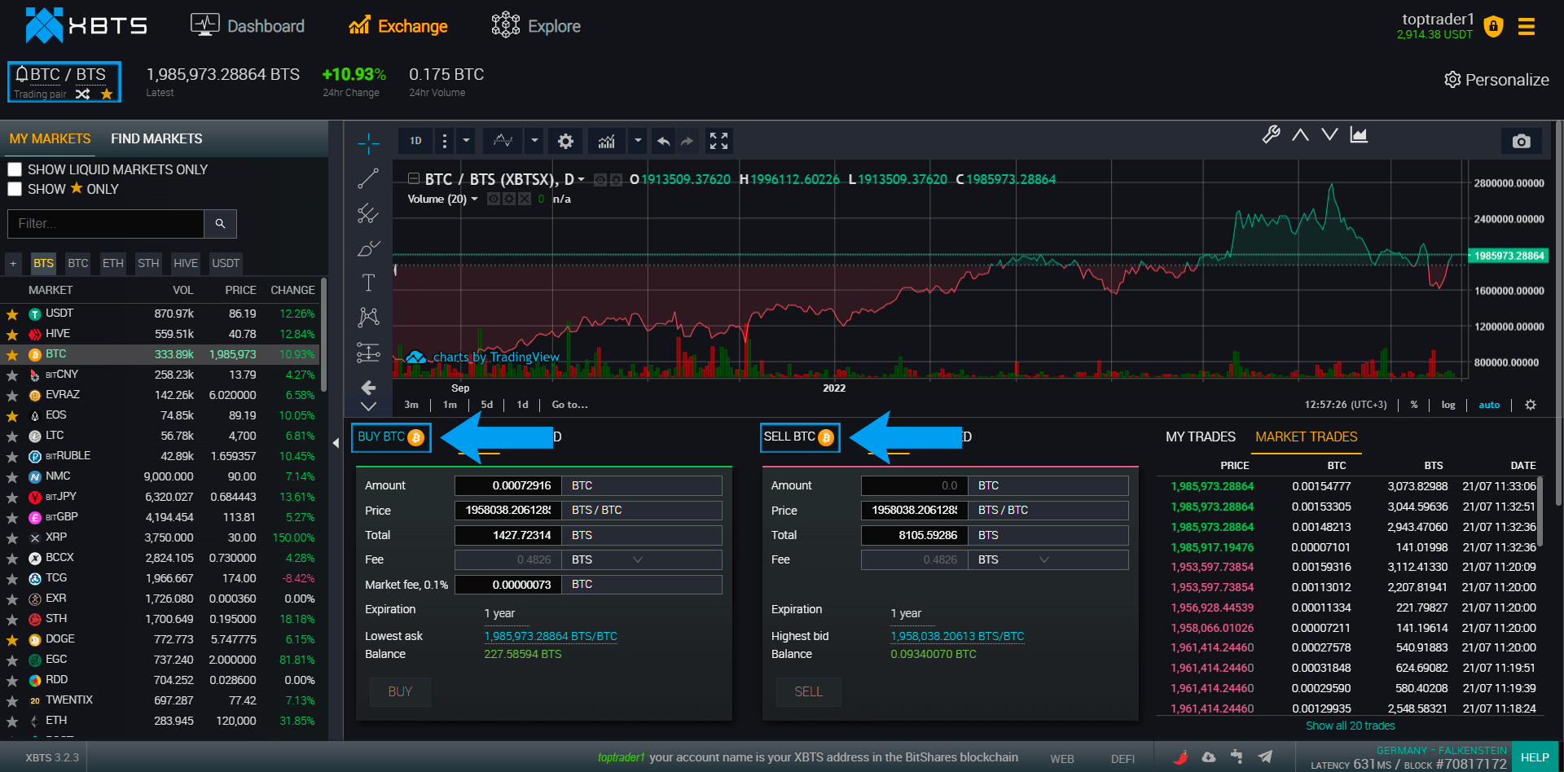
Task: Click Show all 20 trades link
Action: [x=1350, y=726]
